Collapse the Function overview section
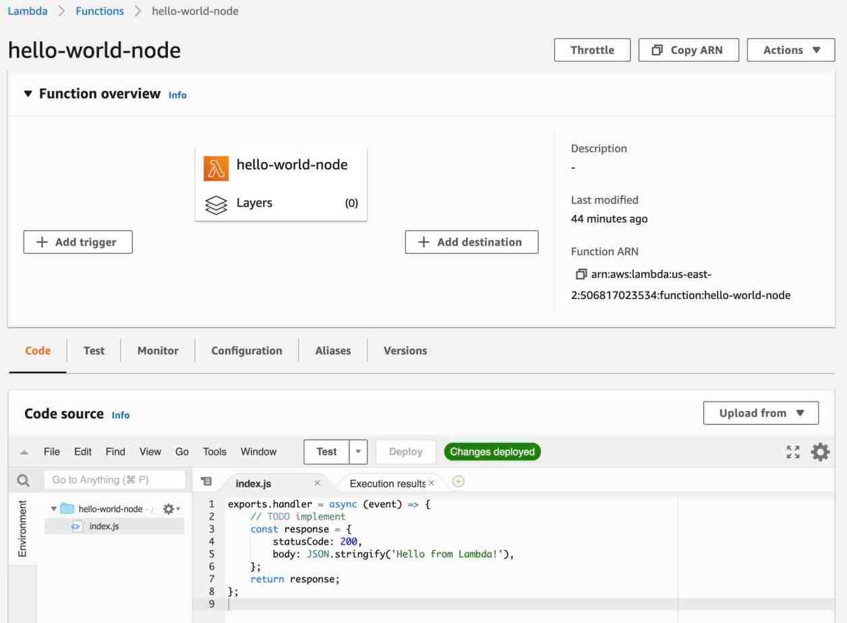Screen dimensions: 847x623 [28, 94]
